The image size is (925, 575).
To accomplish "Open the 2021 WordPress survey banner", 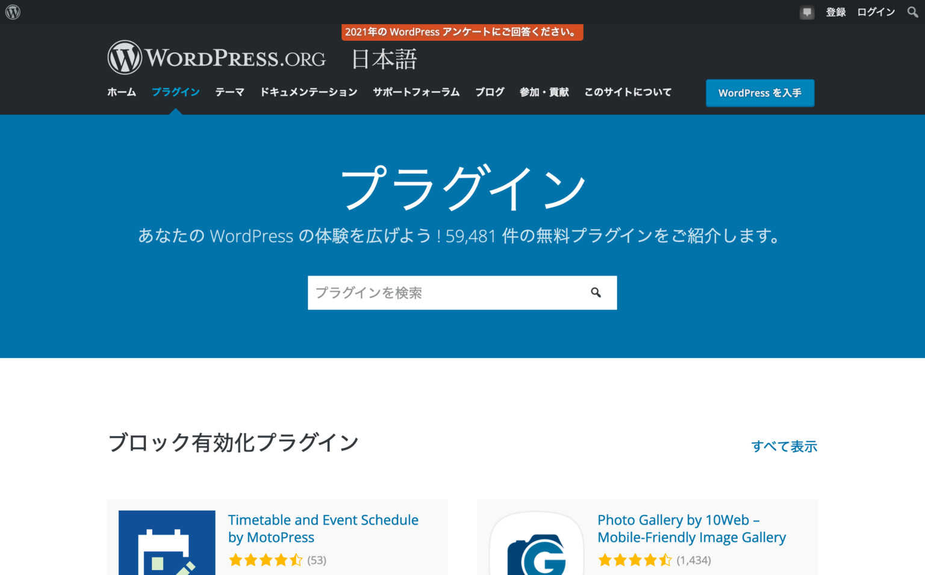I will point(462,32).
